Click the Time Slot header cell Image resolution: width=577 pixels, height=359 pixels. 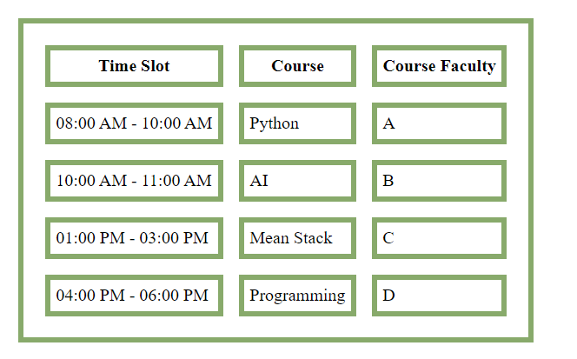pos(134,66)
